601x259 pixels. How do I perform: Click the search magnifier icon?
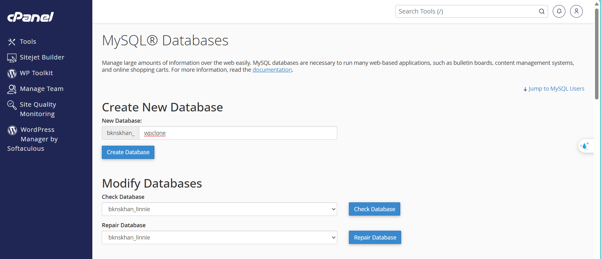click(541, 11)
